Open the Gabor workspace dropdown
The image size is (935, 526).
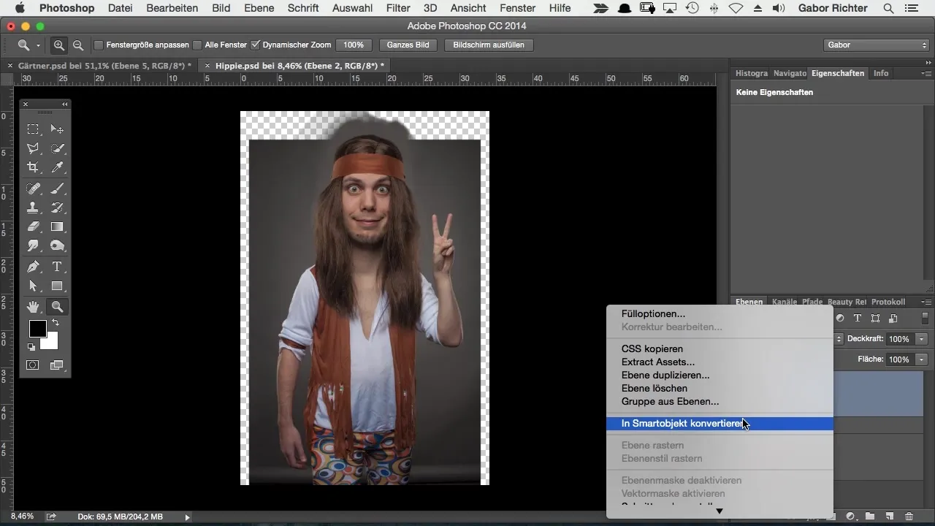tap(875, 45)
